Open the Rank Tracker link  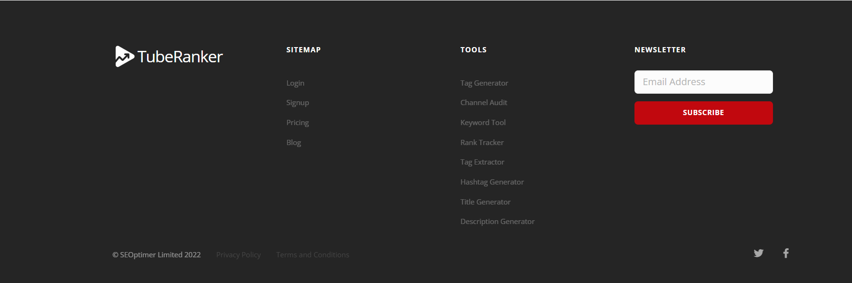[x=482, y=143]
